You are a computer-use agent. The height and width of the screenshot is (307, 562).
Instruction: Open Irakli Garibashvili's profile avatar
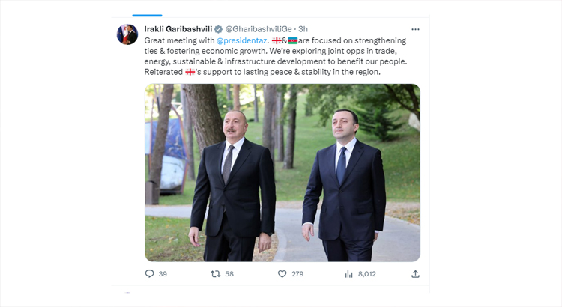(x=127, y=34)
